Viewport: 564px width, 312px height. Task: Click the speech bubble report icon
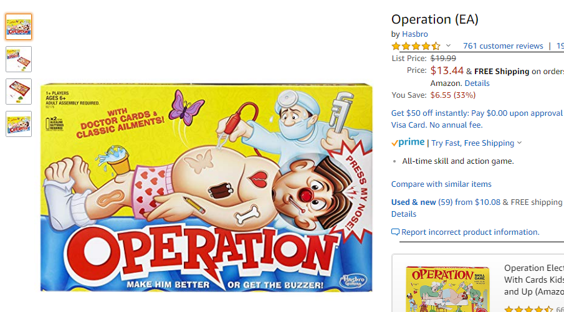[395, 232]
